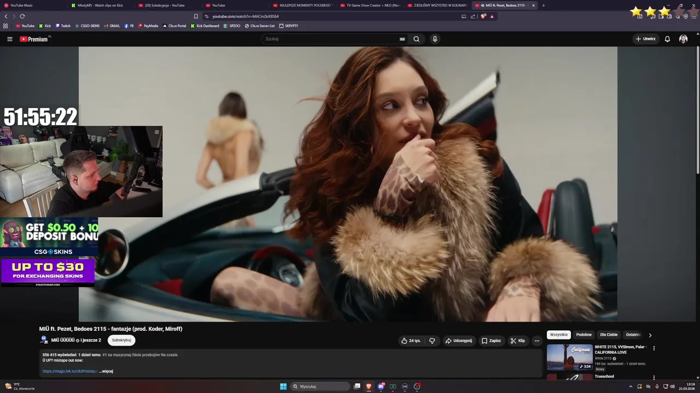Open the YouTube hamburger guide menu
This screenshot has width=700, height=393.
click(x=9, y=39)
